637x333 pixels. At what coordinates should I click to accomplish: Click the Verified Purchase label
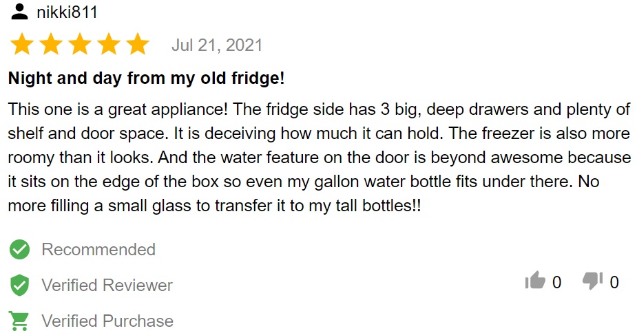click(107, 321)
